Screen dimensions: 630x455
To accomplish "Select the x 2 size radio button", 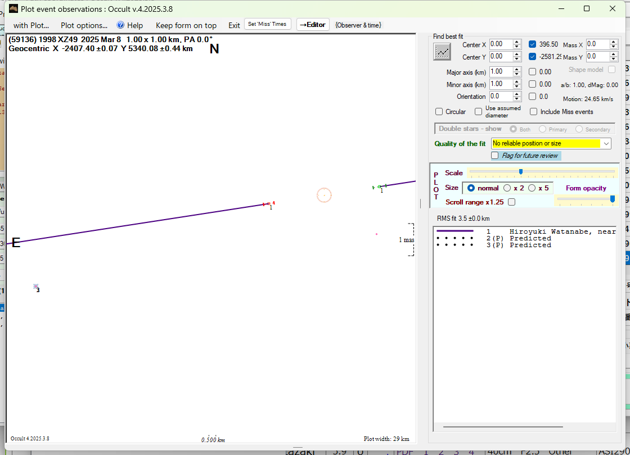I will 507,188.
